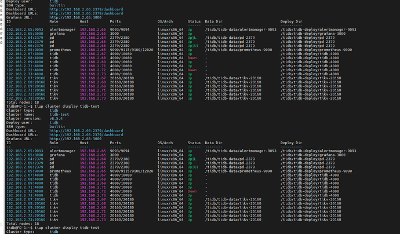Click the 'builtin' SSH type in the lower listing
Viewport: 400px width, 234px height.
point(57,127)
